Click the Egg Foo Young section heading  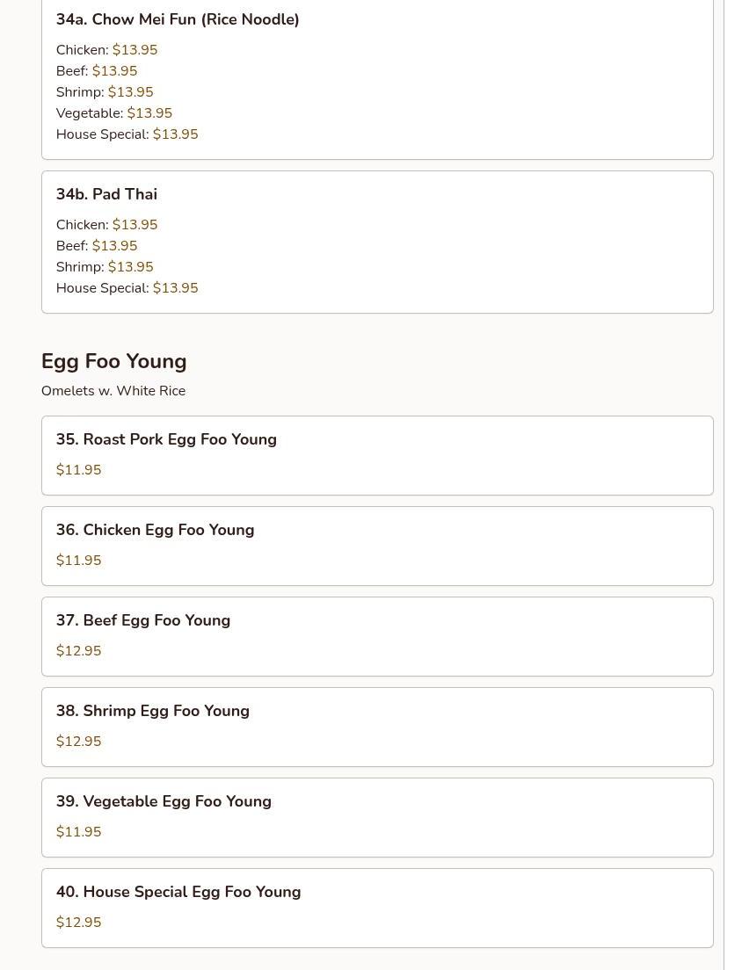(114, 361)
